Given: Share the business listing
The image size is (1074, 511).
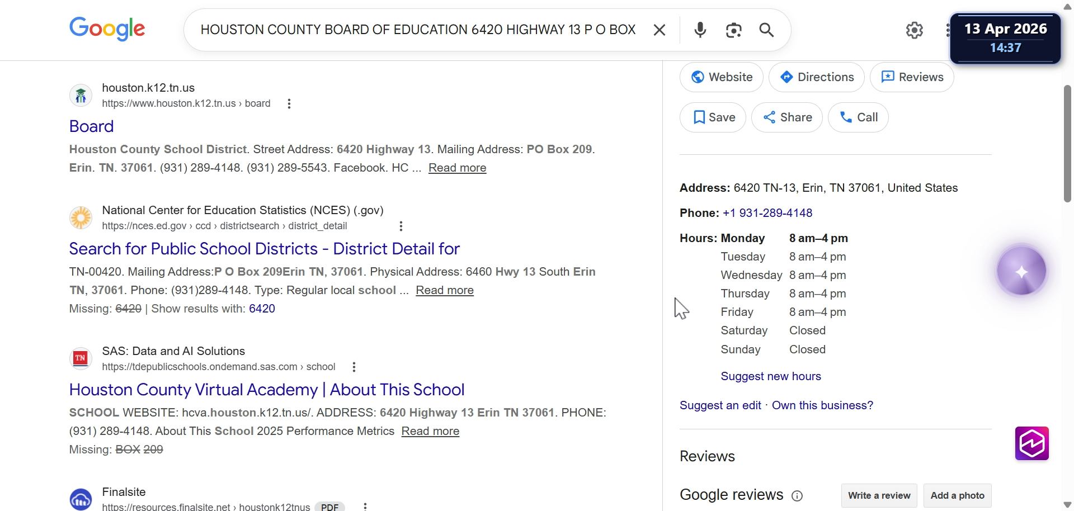Looking at the screenshot, I should tap(787, 117).
